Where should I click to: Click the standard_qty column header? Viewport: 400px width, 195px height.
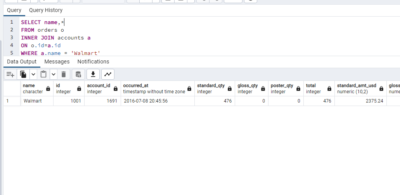coord(215,89)
